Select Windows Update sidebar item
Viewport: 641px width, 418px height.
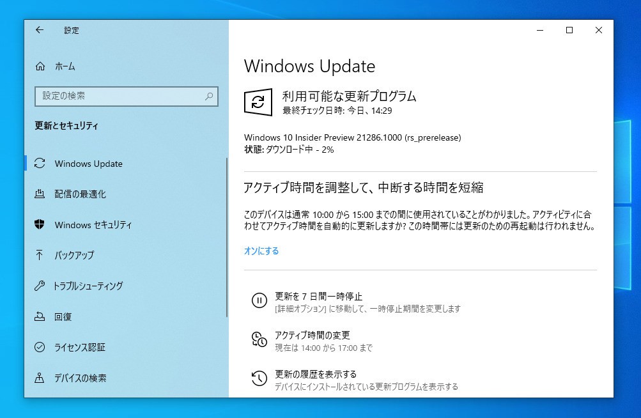[126, 163]
